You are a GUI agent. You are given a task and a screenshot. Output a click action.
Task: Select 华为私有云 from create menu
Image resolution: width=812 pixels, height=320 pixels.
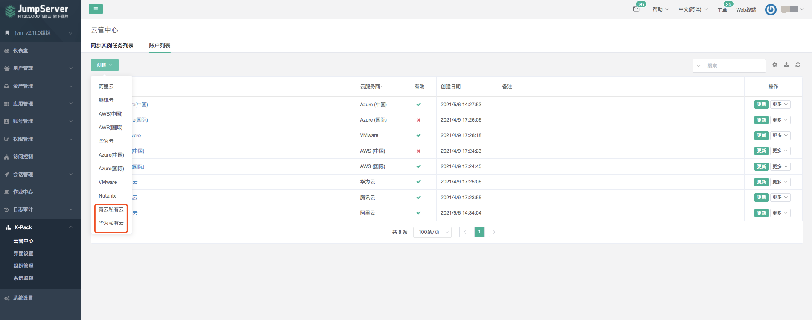[111, 223]
